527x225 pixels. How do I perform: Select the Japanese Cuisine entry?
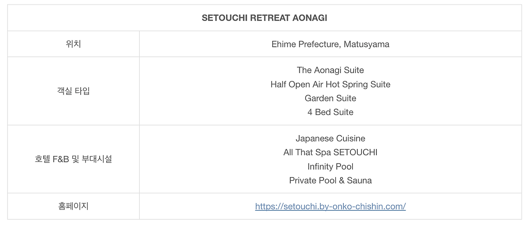330,138
